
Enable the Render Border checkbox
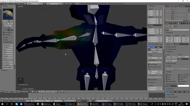pyautogui.click(x=149, y=79)
